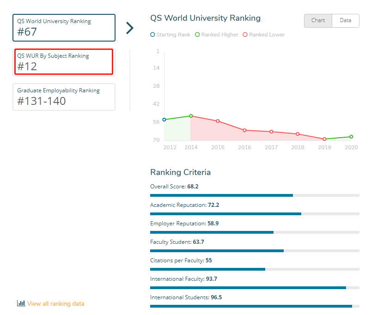Click the 'International Students: 96.5' label

point(186,297)
